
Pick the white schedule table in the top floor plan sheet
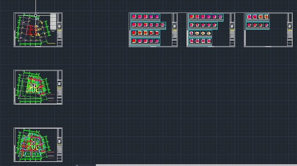click(x=53, y=22)
